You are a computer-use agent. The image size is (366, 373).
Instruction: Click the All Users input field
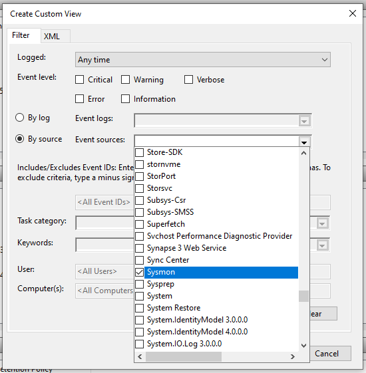tap(104, 271)
